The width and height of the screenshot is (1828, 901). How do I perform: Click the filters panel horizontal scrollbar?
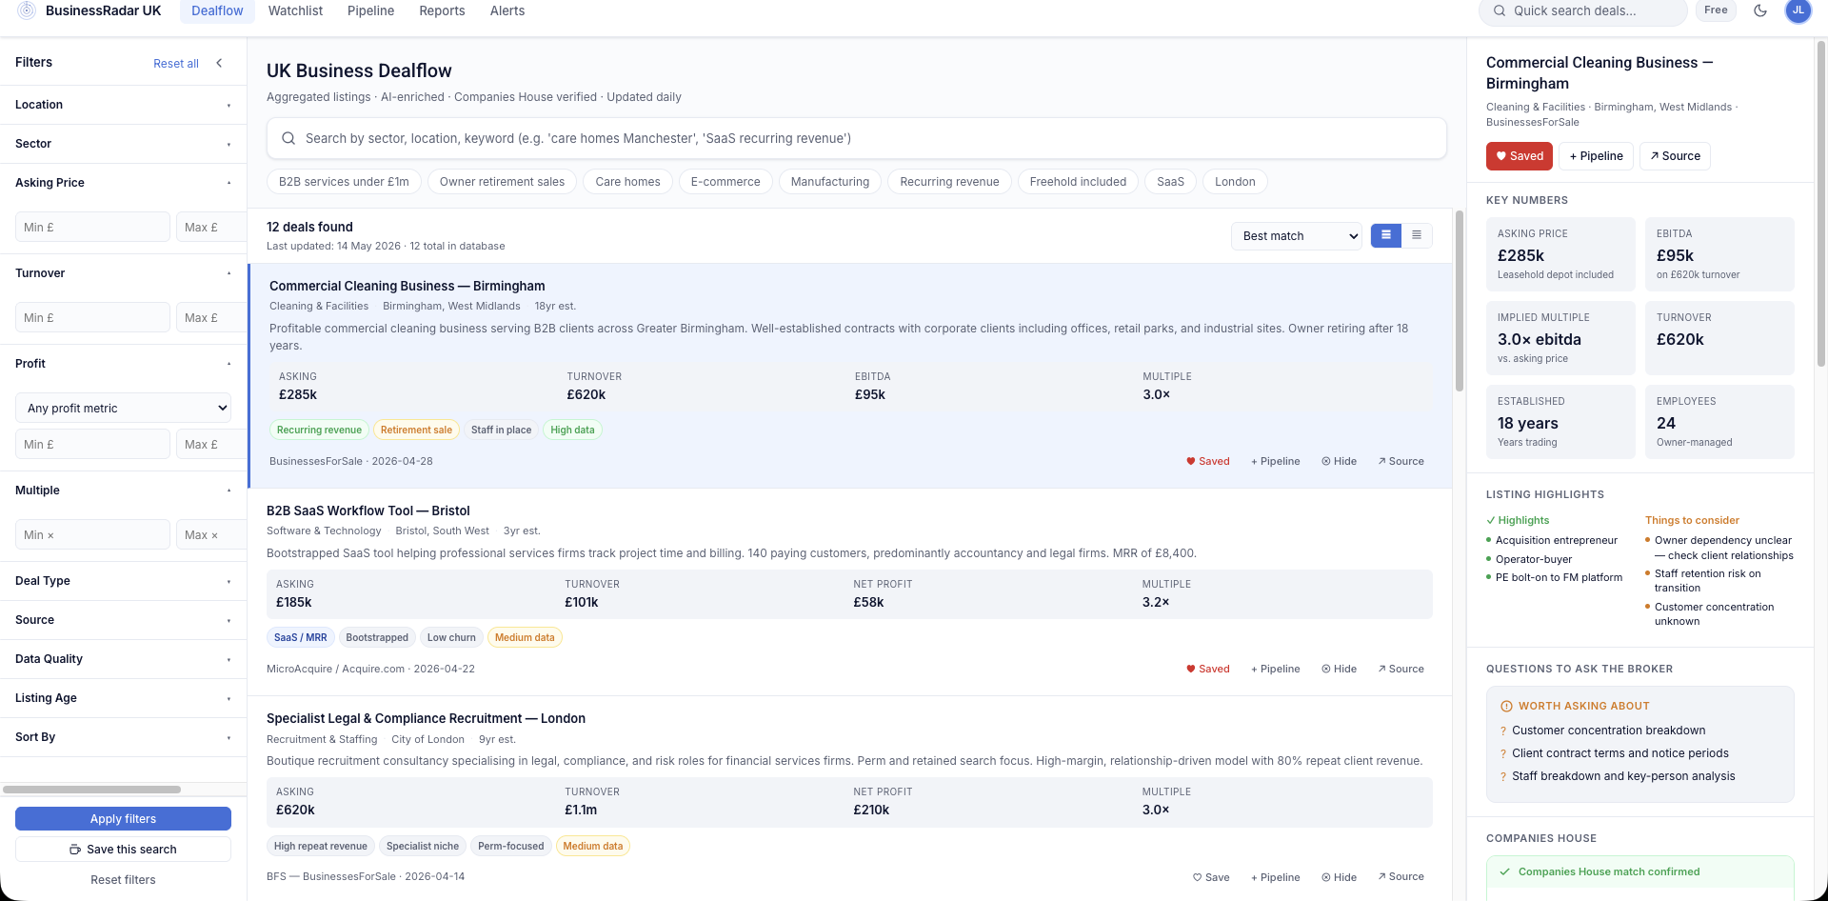tap(91, 790)
